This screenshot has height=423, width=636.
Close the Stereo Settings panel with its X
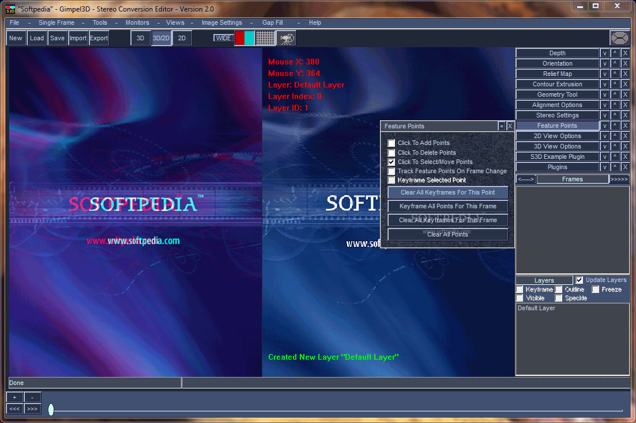click(x=625, y=115)
